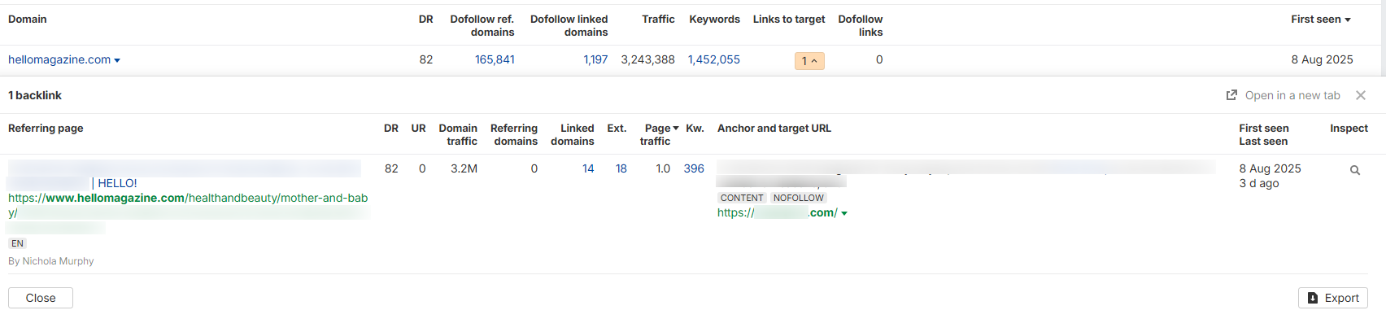The height and width of the screenshot is (319, 1386).
Task: Click the NOFOLLOW tag
Action: point(799,198)
